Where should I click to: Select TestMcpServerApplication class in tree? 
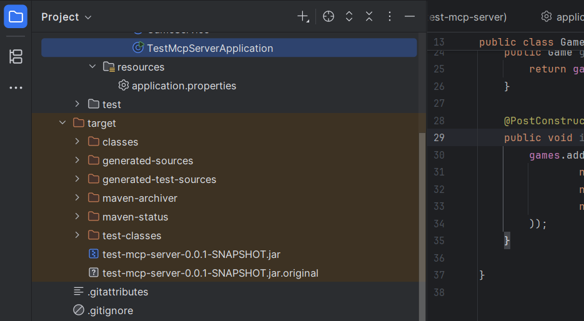click(x=229, y=48)
